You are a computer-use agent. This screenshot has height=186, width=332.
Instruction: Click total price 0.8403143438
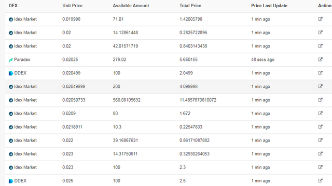[x=193, y=46]
